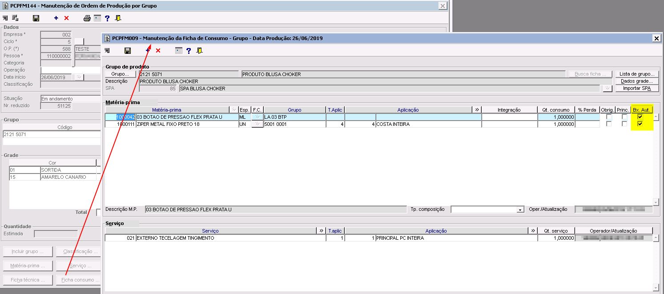Click the help question mark in PCPFM009 toolbar

pos(189,51)
